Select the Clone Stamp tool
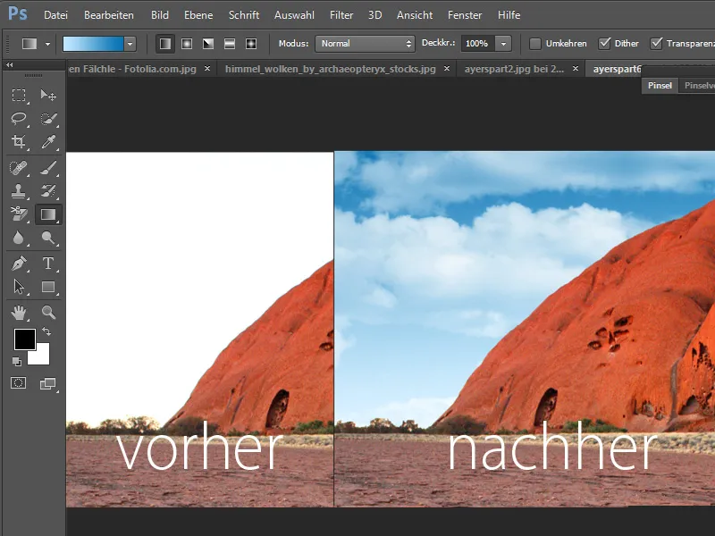 [19, 191]
